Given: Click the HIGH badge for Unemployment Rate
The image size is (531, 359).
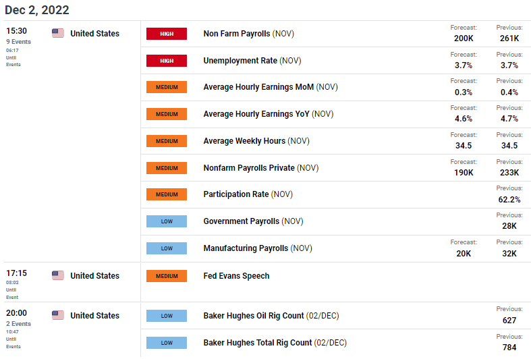Looking at the screenshot, I should (x=166, y=61).
